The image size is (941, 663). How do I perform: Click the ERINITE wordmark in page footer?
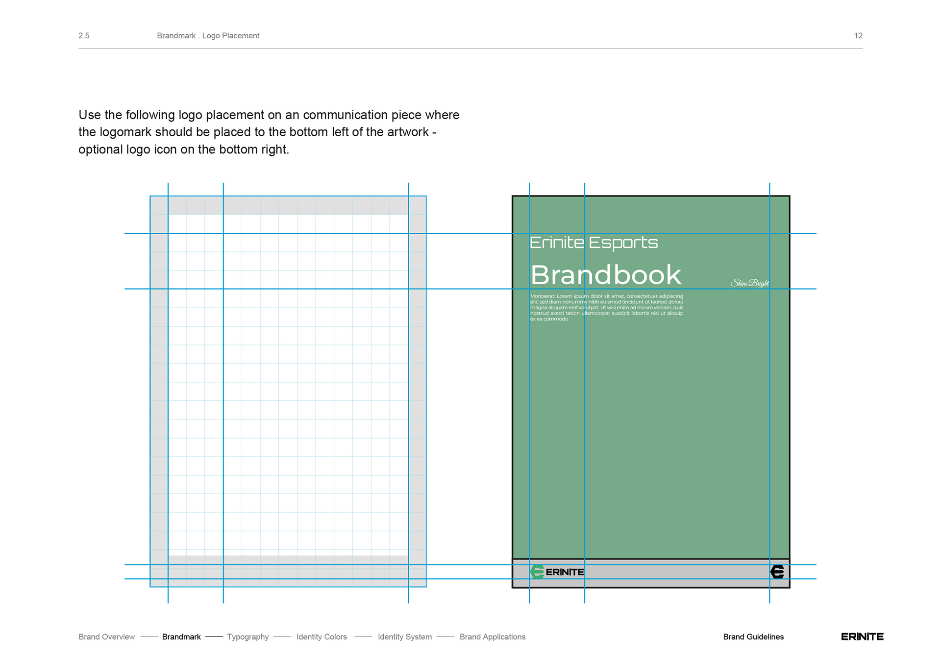click(862, 637)
